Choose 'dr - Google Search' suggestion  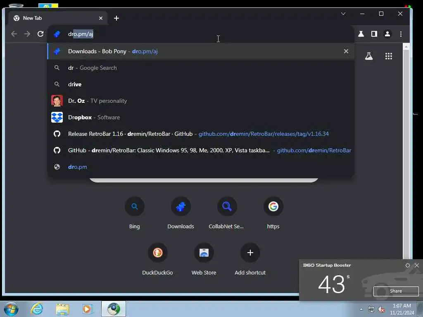click(201, 68)
